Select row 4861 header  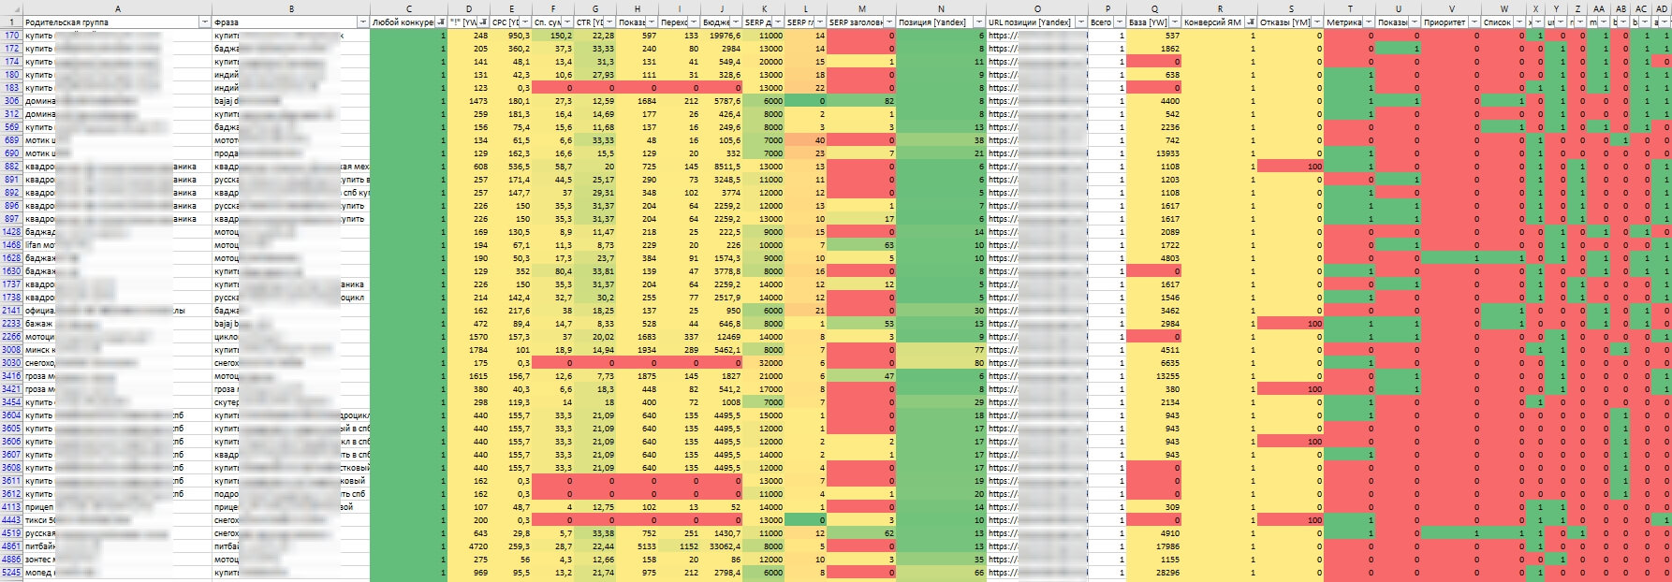pyautogui.click(x=11, y=546)
